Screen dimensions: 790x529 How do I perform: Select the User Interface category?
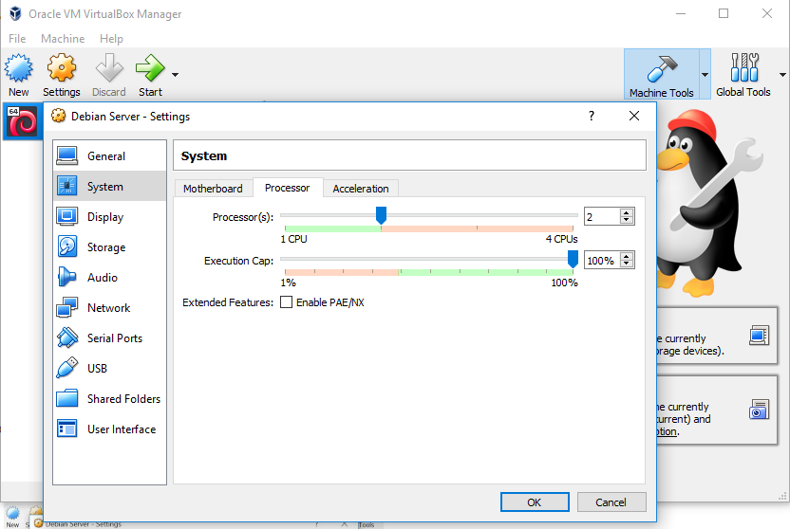[109, 429]
